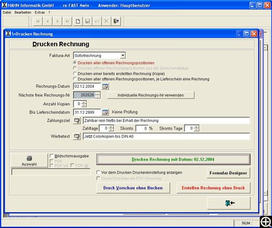
Task: Click Individuelle Rechnungs-Nr verwenden button
Action: pos(151,95)
